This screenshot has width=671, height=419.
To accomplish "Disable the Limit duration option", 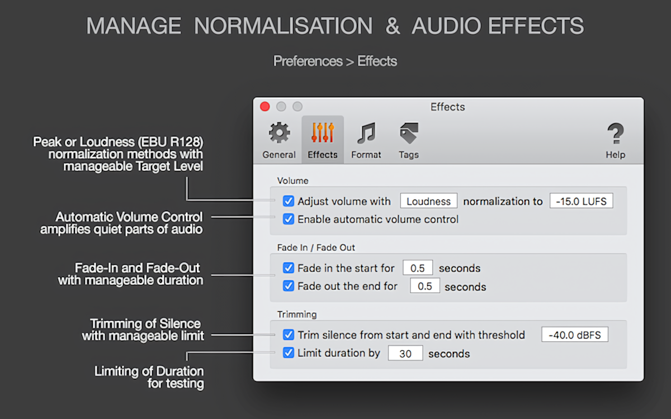I will coord(289,353).
